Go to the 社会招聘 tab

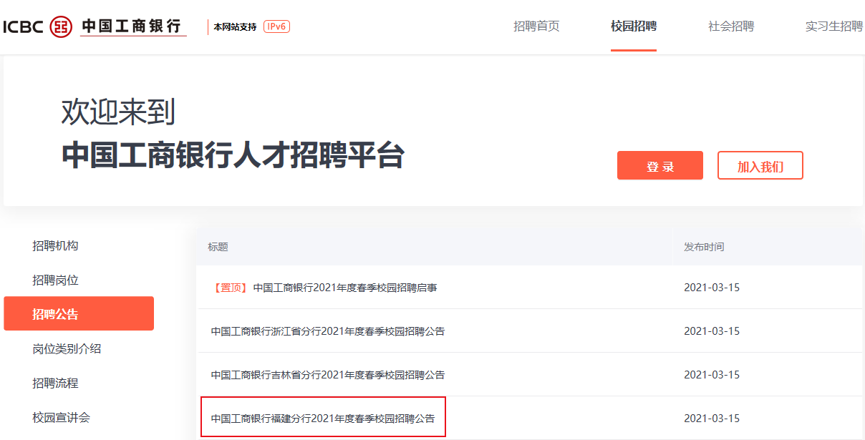tap(731, 26)
